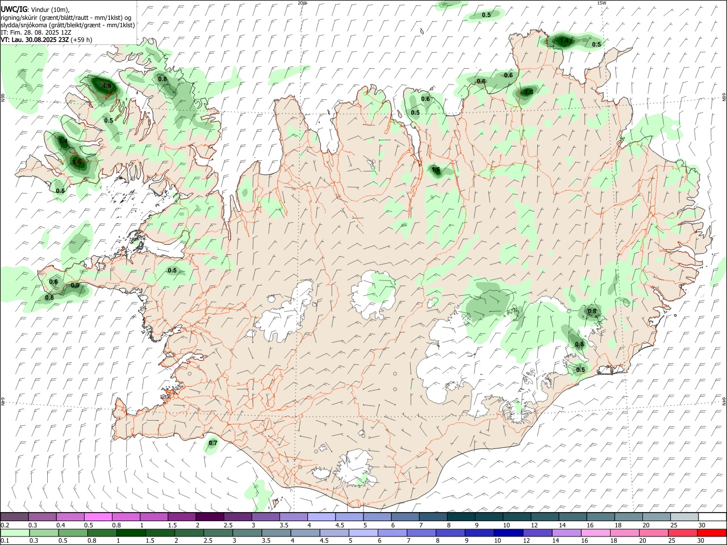Click the 1.9 rainfall value in the Westfjords
The width and height of the screenshot is (727, 545).
coord(107,86)
